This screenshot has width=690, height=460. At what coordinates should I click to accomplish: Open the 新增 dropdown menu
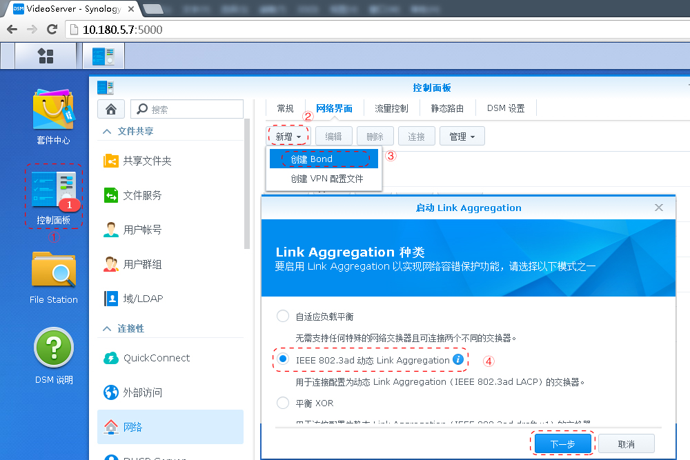pyautogui.click(x=288, y=136)
